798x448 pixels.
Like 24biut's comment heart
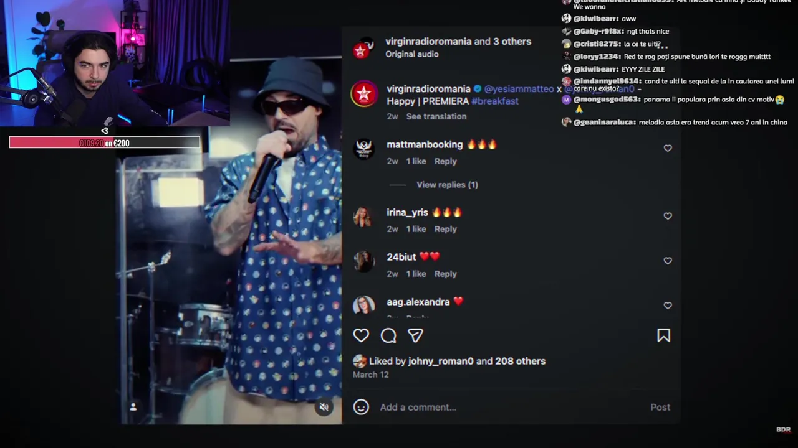[668, 261]
